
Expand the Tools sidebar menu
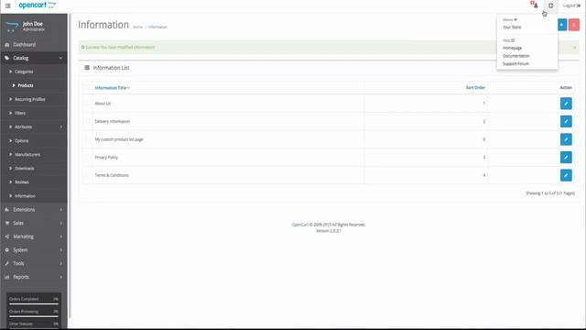tap(34, 263)
